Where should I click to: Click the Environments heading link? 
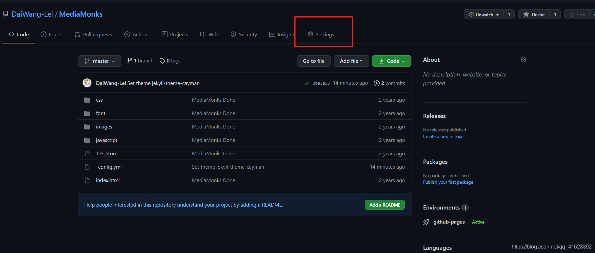(x=441, y=208)
